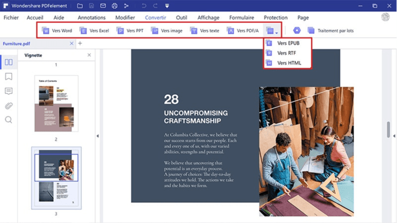
Task: Click the open folder icon in title bar
Action: point(79,6)
